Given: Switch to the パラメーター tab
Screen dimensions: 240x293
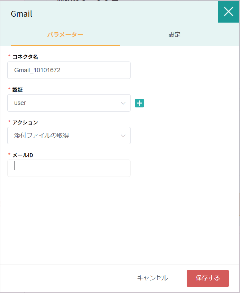Looking at the screenshot, I should 65,34.
